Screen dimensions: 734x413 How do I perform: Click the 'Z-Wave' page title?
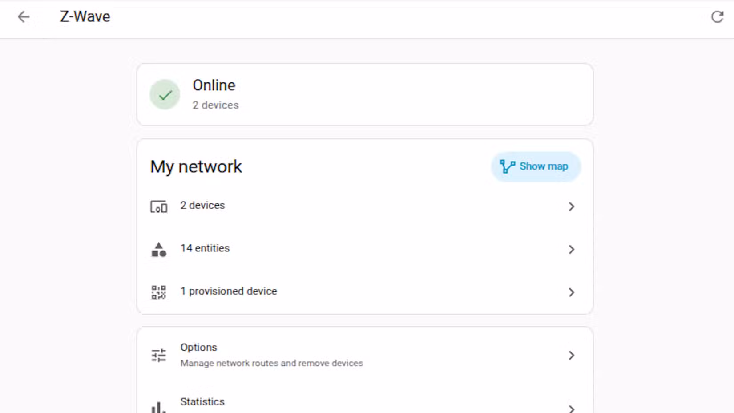tap(85, 16)
